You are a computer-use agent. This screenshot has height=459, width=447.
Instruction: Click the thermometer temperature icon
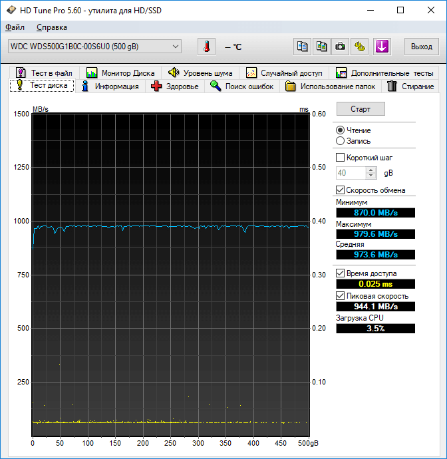[x=207, y=47]
